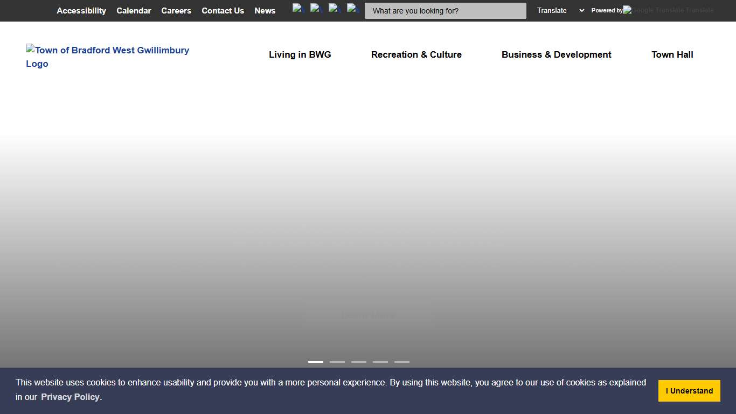Screen dimensions: 736x414
Task: Open the Recreation & Culture menu
Action: tap(416, 54)
